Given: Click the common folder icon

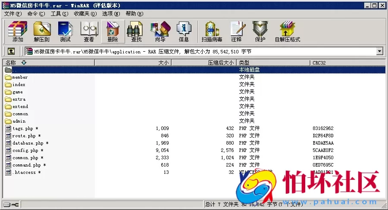Looking at the screenshot, I should pyautogui.click(x=9, y=114).
